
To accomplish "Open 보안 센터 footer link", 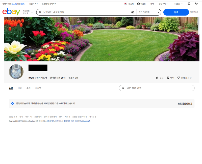I will pyautogui.click(x=38, y=117).
